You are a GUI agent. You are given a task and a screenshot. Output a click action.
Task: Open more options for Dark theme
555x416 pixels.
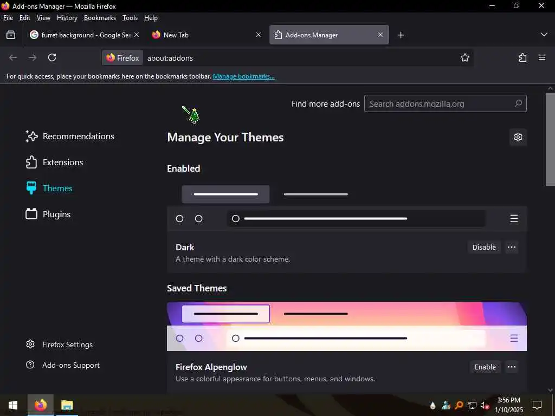pyautogui.click(x=512, y=247)
